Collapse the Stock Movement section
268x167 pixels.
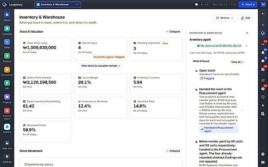click(x=173, y=151)
